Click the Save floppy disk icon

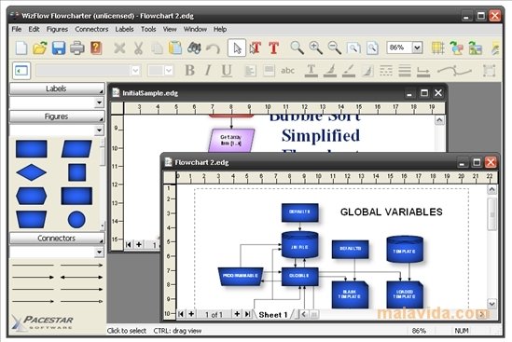click(x=59, y=48)
